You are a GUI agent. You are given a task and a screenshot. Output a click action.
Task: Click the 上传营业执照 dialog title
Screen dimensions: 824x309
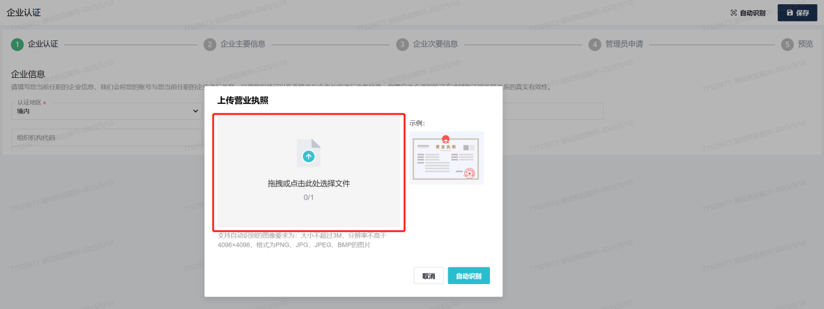point(243,100)
